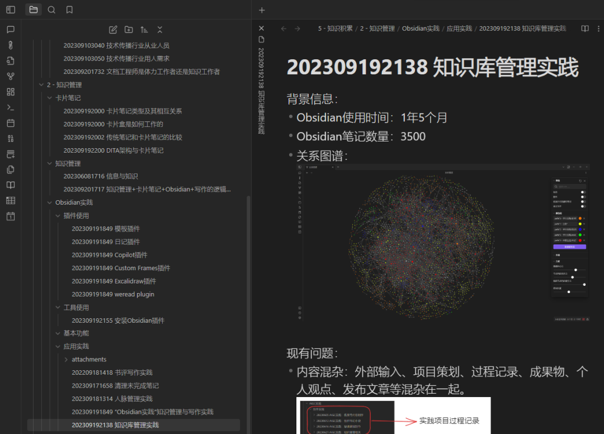Click the table grid ribbon icon
This screenshot has width=604, height=434.
tap(11, 201)
